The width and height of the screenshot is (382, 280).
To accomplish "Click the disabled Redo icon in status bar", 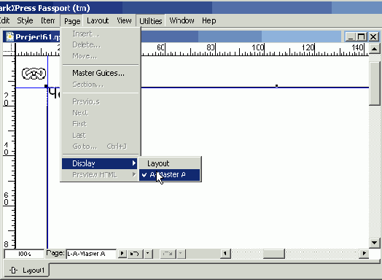I will (x=168, y=254).
